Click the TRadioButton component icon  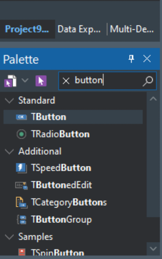22,134
